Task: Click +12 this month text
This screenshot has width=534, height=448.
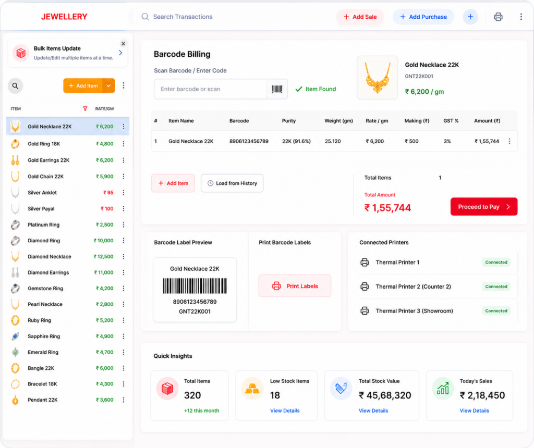Action: point(201,410)
